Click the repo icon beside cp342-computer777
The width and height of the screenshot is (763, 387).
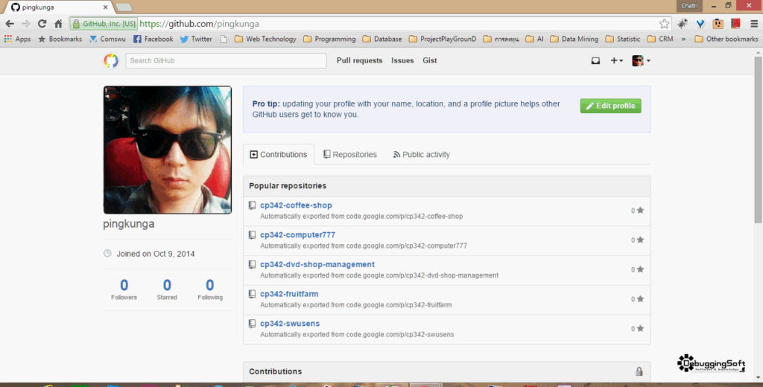252,235
